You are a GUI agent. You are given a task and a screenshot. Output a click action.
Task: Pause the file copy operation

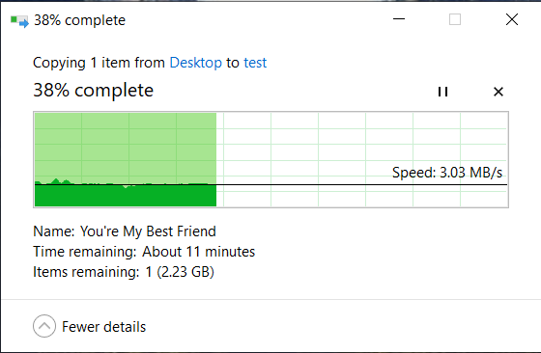[x=442, y=92]
